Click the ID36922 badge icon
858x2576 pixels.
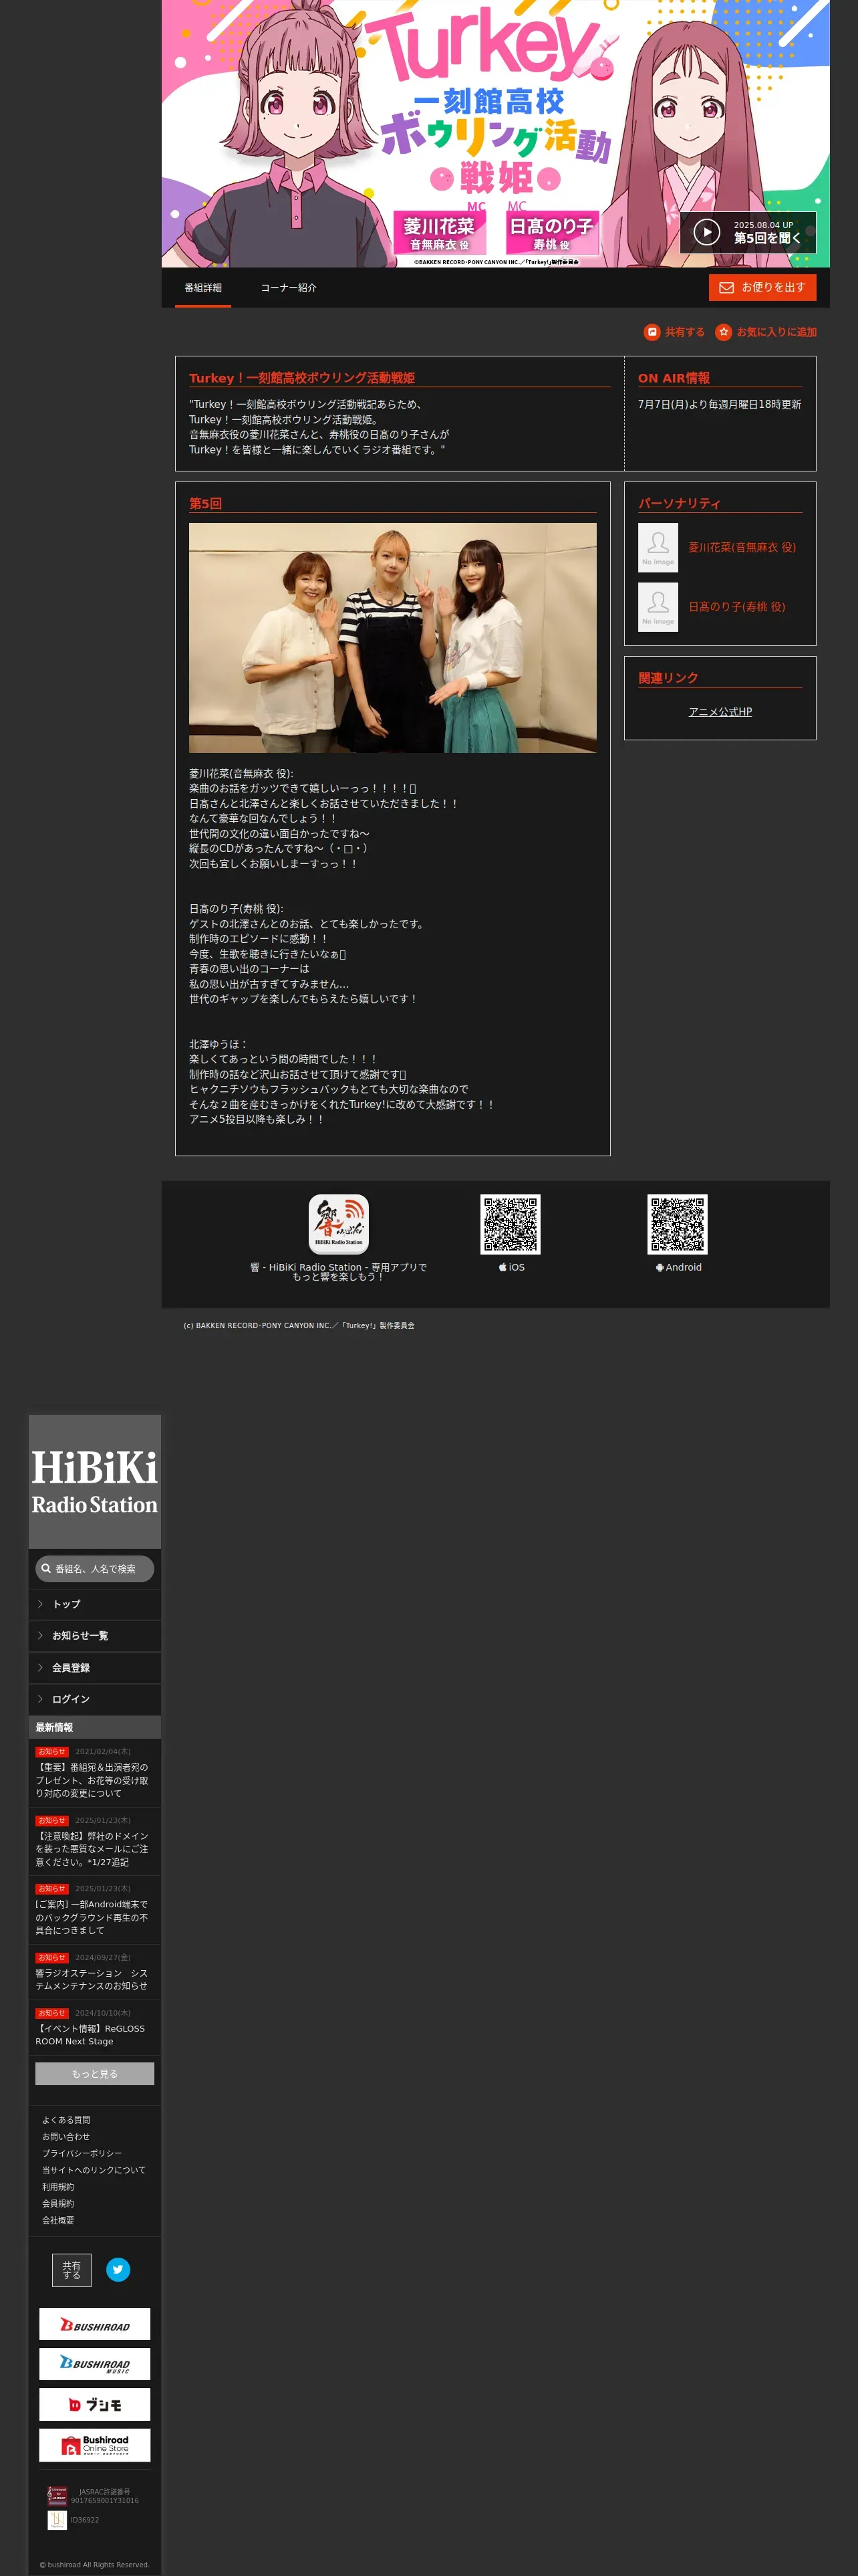click(58, 2520)
